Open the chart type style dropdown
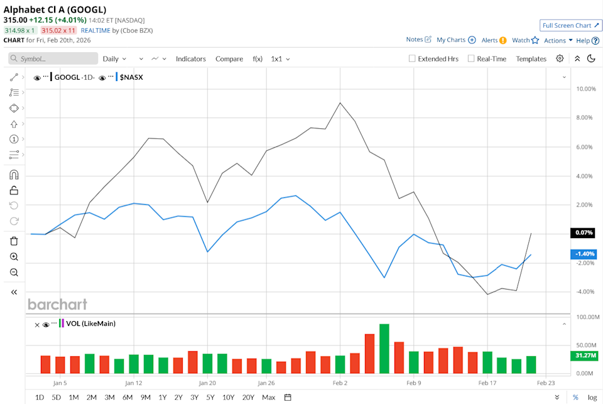 pos(156,58)
